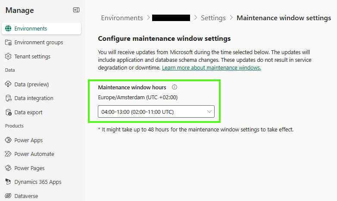Click the Dynamics 365 Apps icon
337x201 pixels.
point(8,182)
